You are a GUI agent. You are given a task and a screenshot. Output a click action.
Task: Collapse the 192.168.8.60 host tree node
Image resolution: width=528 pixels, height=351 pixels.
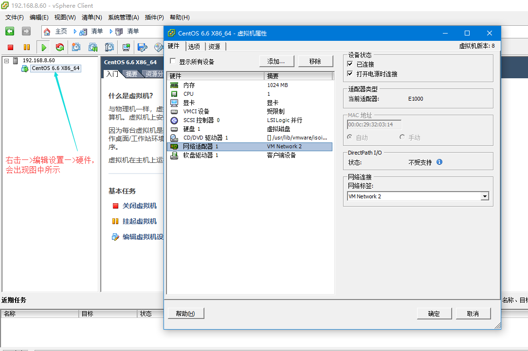click(6, 61)
